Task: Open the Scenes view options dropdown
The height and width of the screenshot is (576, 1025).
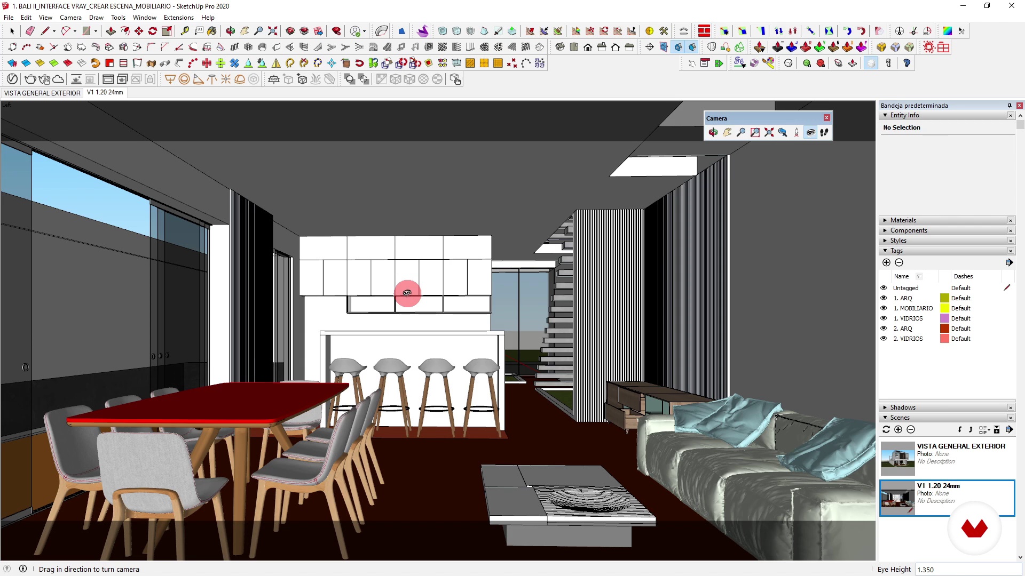Action: tap(984, 429)
